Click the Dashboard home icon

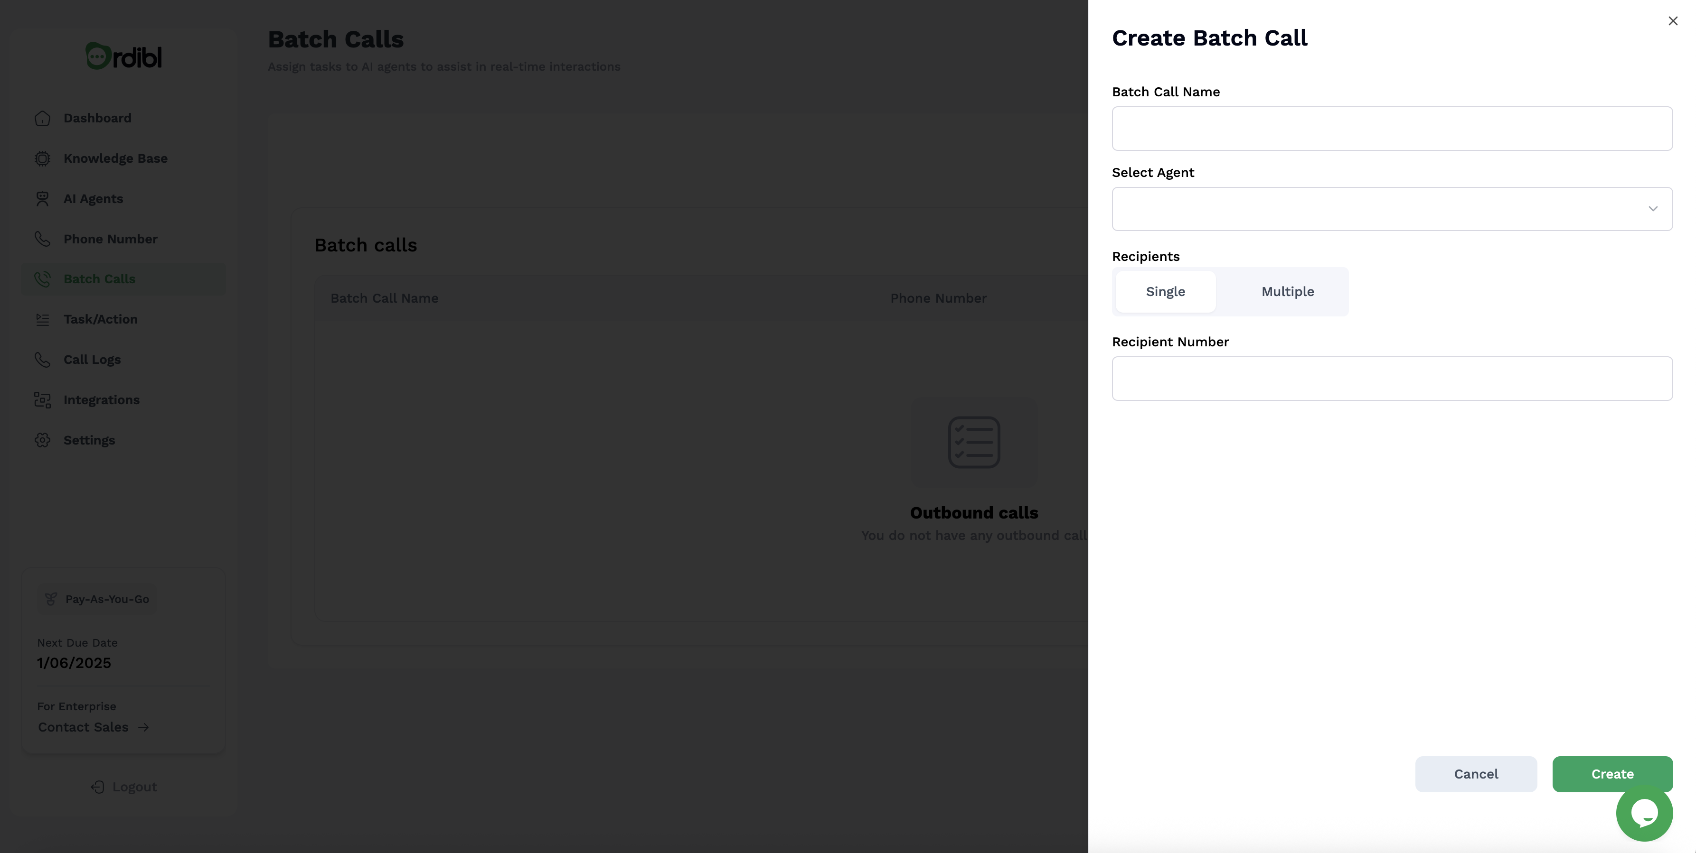tap(42, 119)
